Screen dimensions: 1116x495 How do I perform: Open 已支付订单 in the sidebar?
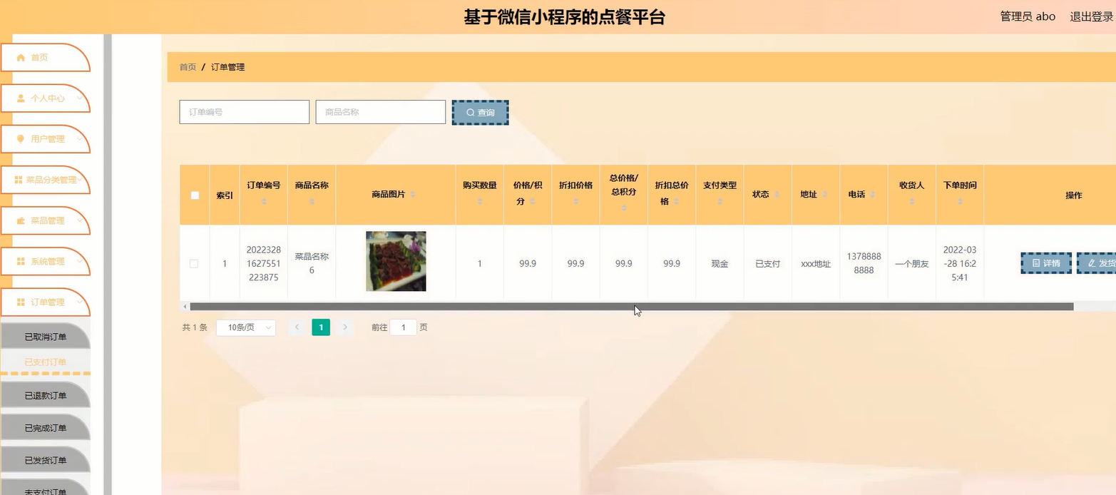coord(45,362)
